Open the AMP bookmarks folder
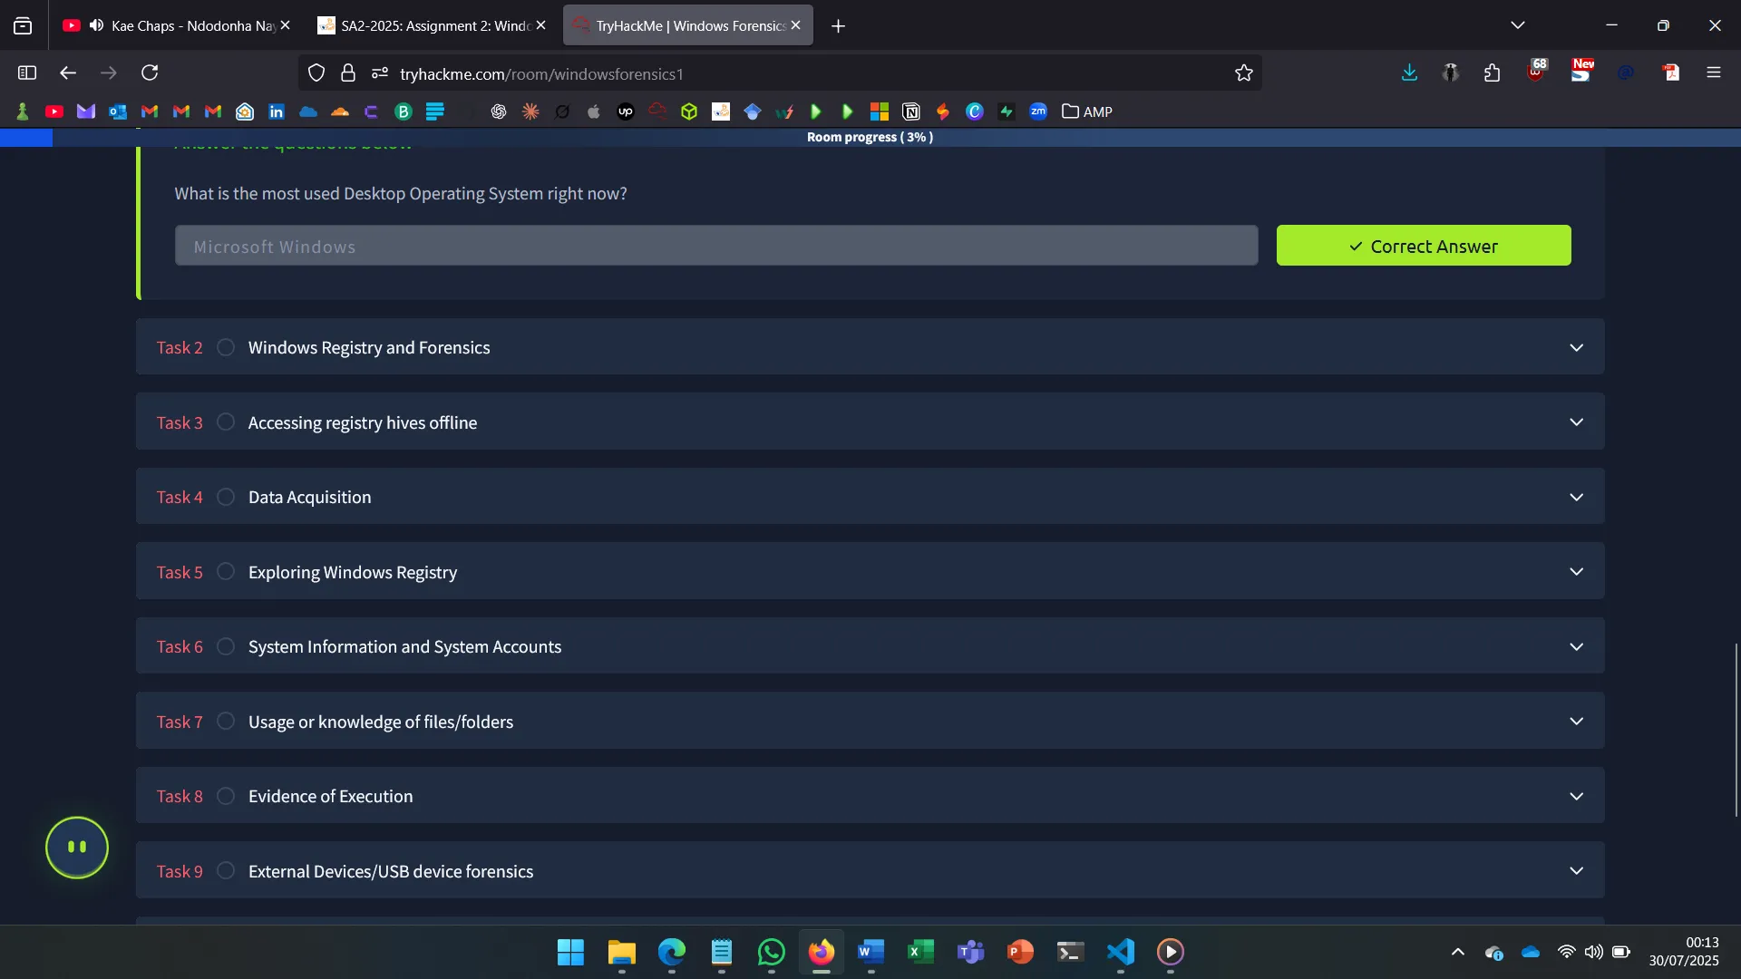 click(1087, 111)
